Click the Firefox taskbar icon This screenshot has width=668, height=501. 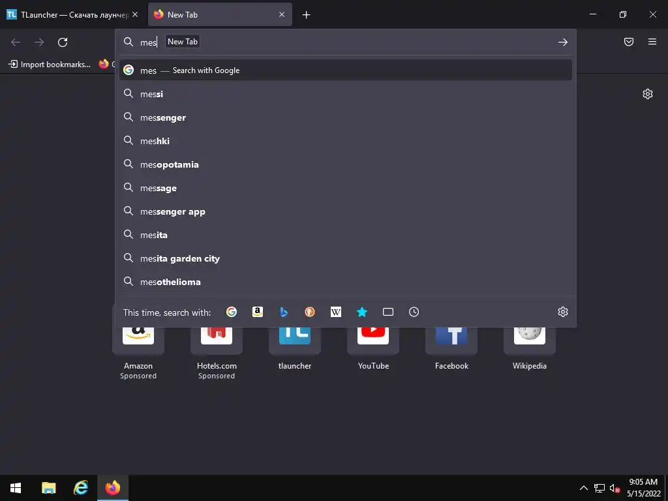(x=113, y=488)
